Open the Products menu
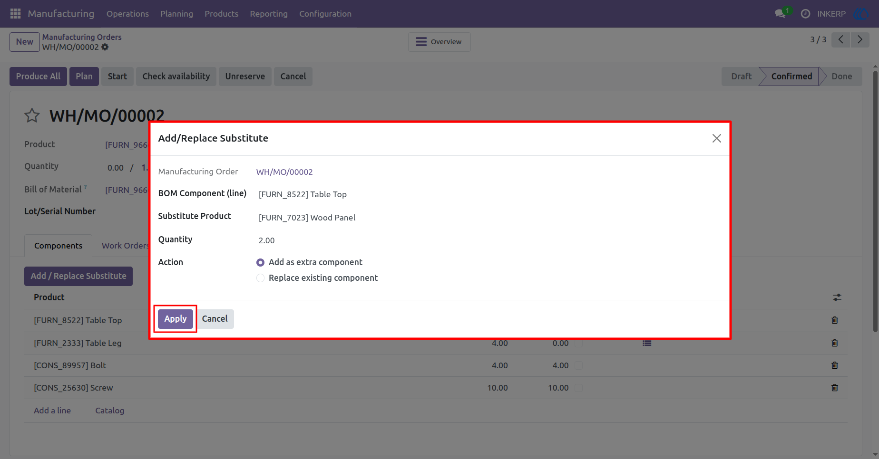The image size is (879, 459). pyautogui.click(x=222, y=14)
